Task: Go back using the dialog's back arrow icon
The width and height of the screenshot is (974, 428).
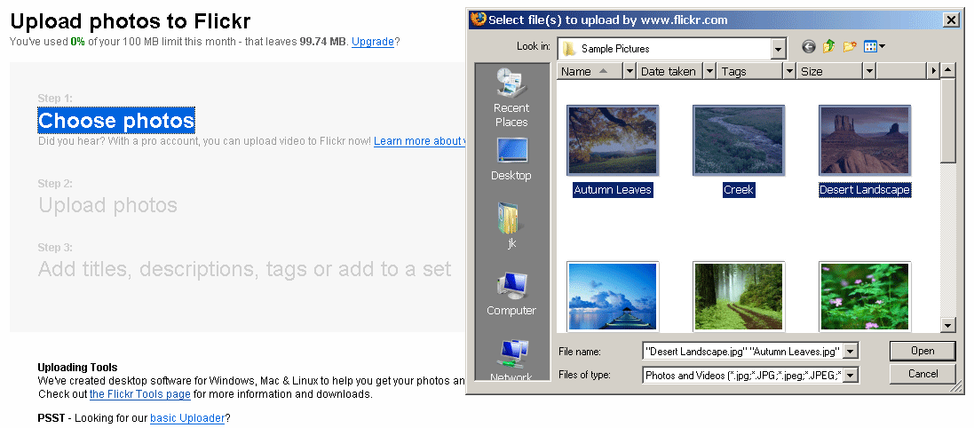Action: point(808,47)
